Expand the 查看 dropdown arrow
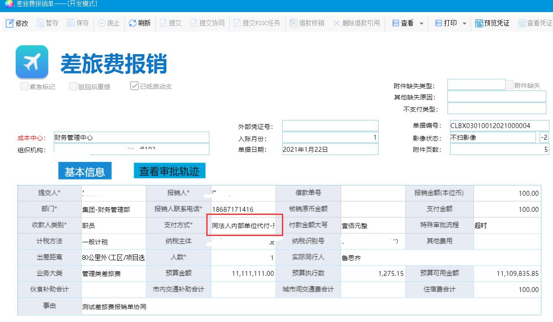Screen dimensions: 553x322 [421, 23]
